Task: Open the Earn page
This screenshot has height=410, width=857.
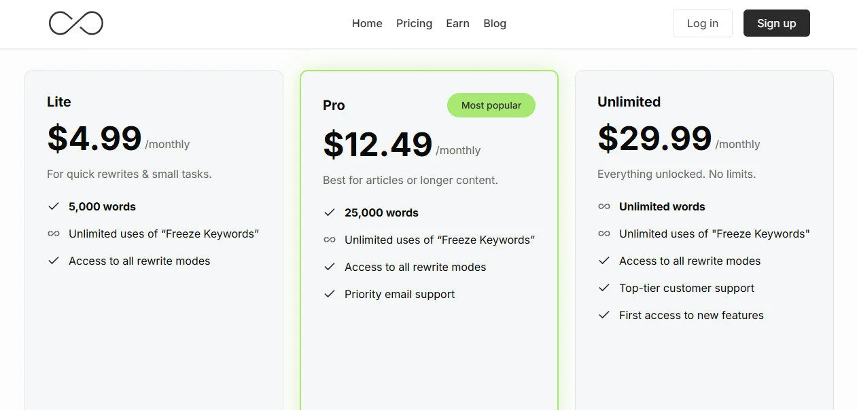Action: [x=457, y=23]
